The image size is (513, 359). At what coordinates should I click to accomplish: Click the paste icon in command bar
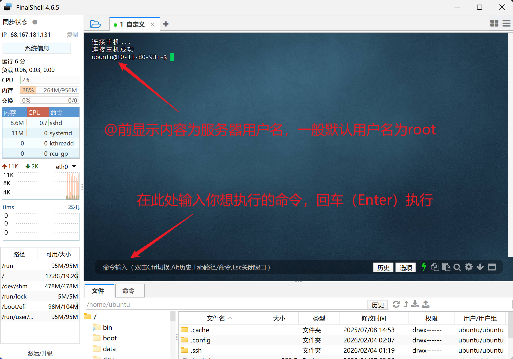pos(446,267)
